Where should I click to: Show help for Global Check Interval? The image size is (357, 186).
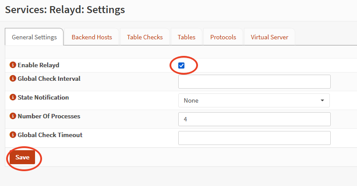click(x=13, y=79)
